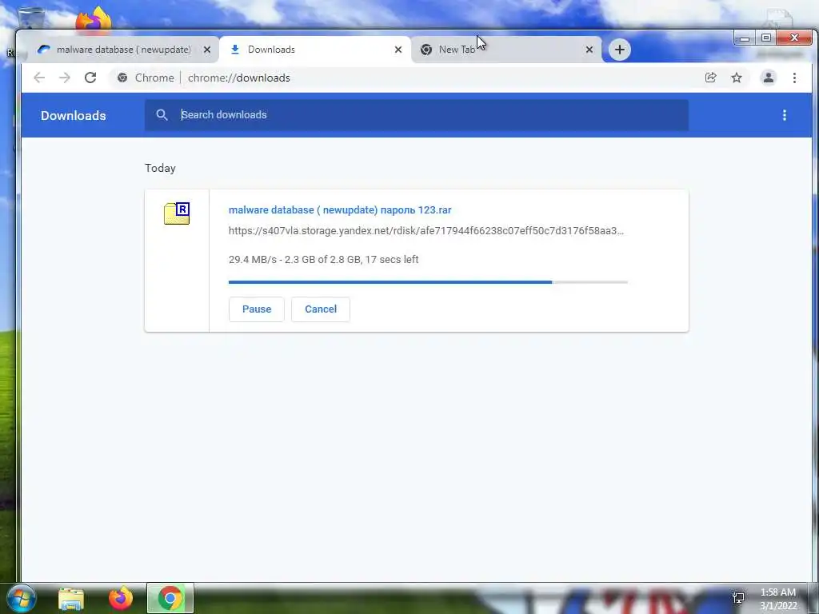The image size is (819, 614).
Task: Launch Firefox from the taskbar
Action: tap(121, 598)
